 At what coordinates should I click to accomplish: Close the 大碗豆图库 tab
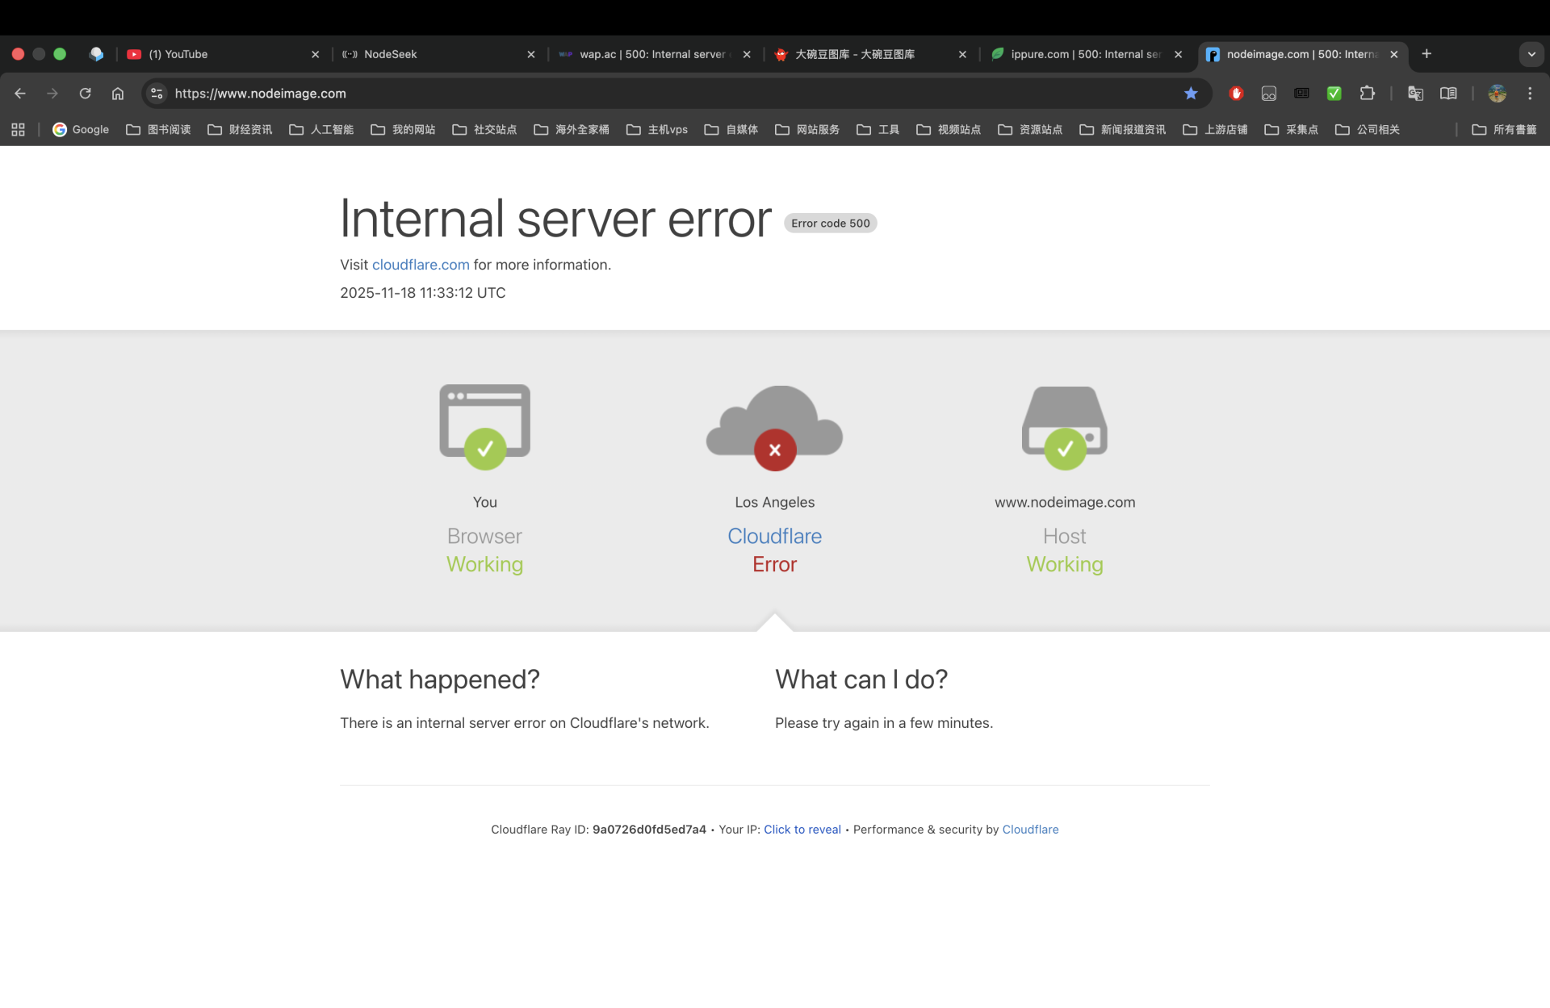(962, 54)
